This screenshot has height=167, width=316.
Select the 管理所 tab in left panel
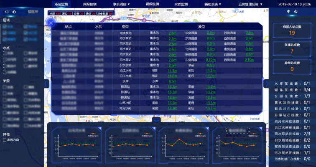pyautogui.click(x=33, y=12)
